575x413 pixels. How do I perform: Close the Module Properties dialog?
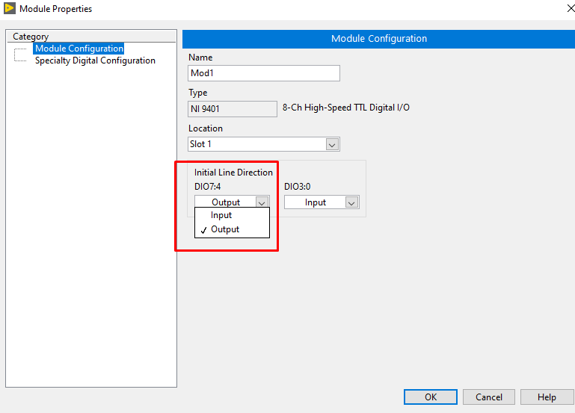point(561,9)
